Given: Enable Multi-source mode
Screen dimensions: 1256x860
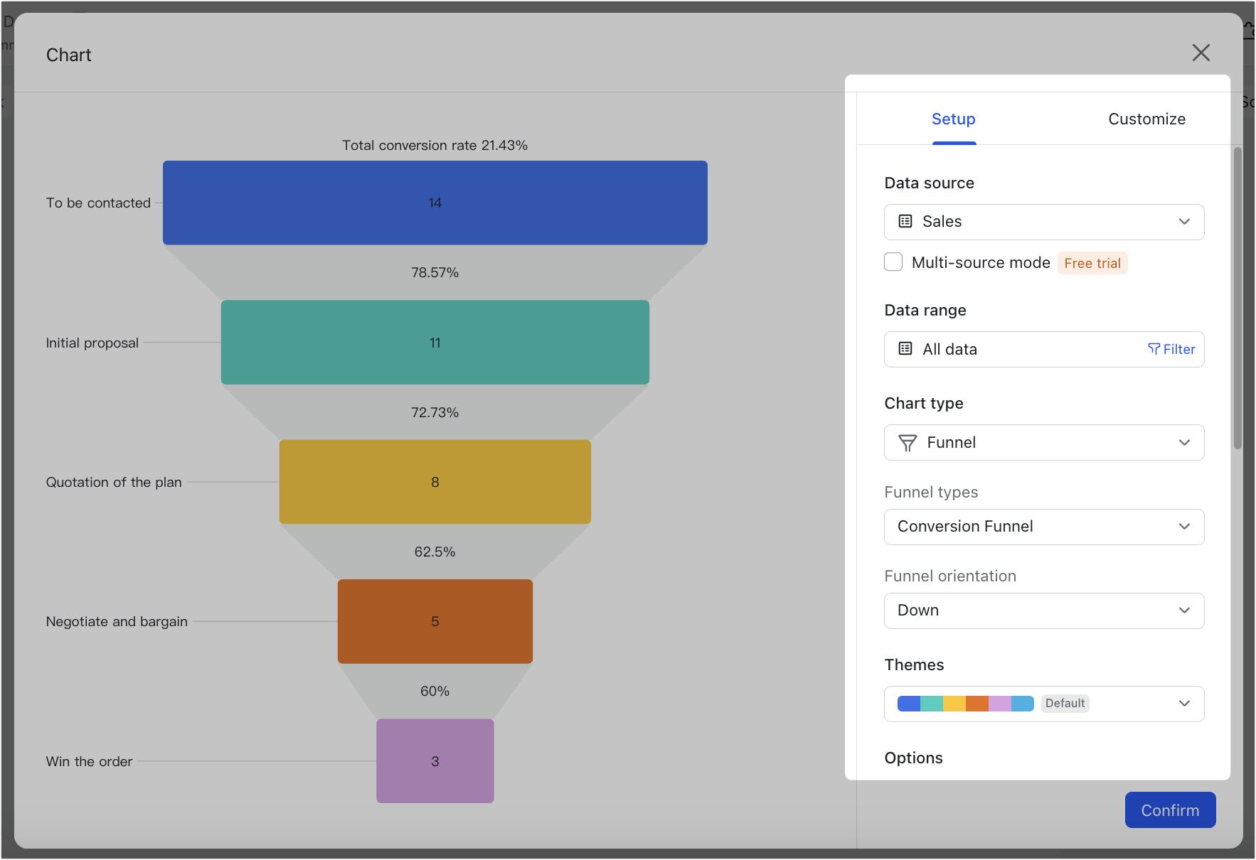Looking at the screenshot, I should click(x=893, y=262).
